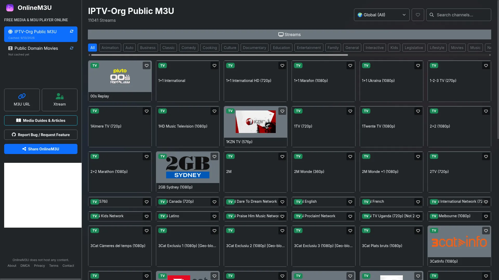Open favorites via header heart button
499x280 pixels.
pos(418,15)
